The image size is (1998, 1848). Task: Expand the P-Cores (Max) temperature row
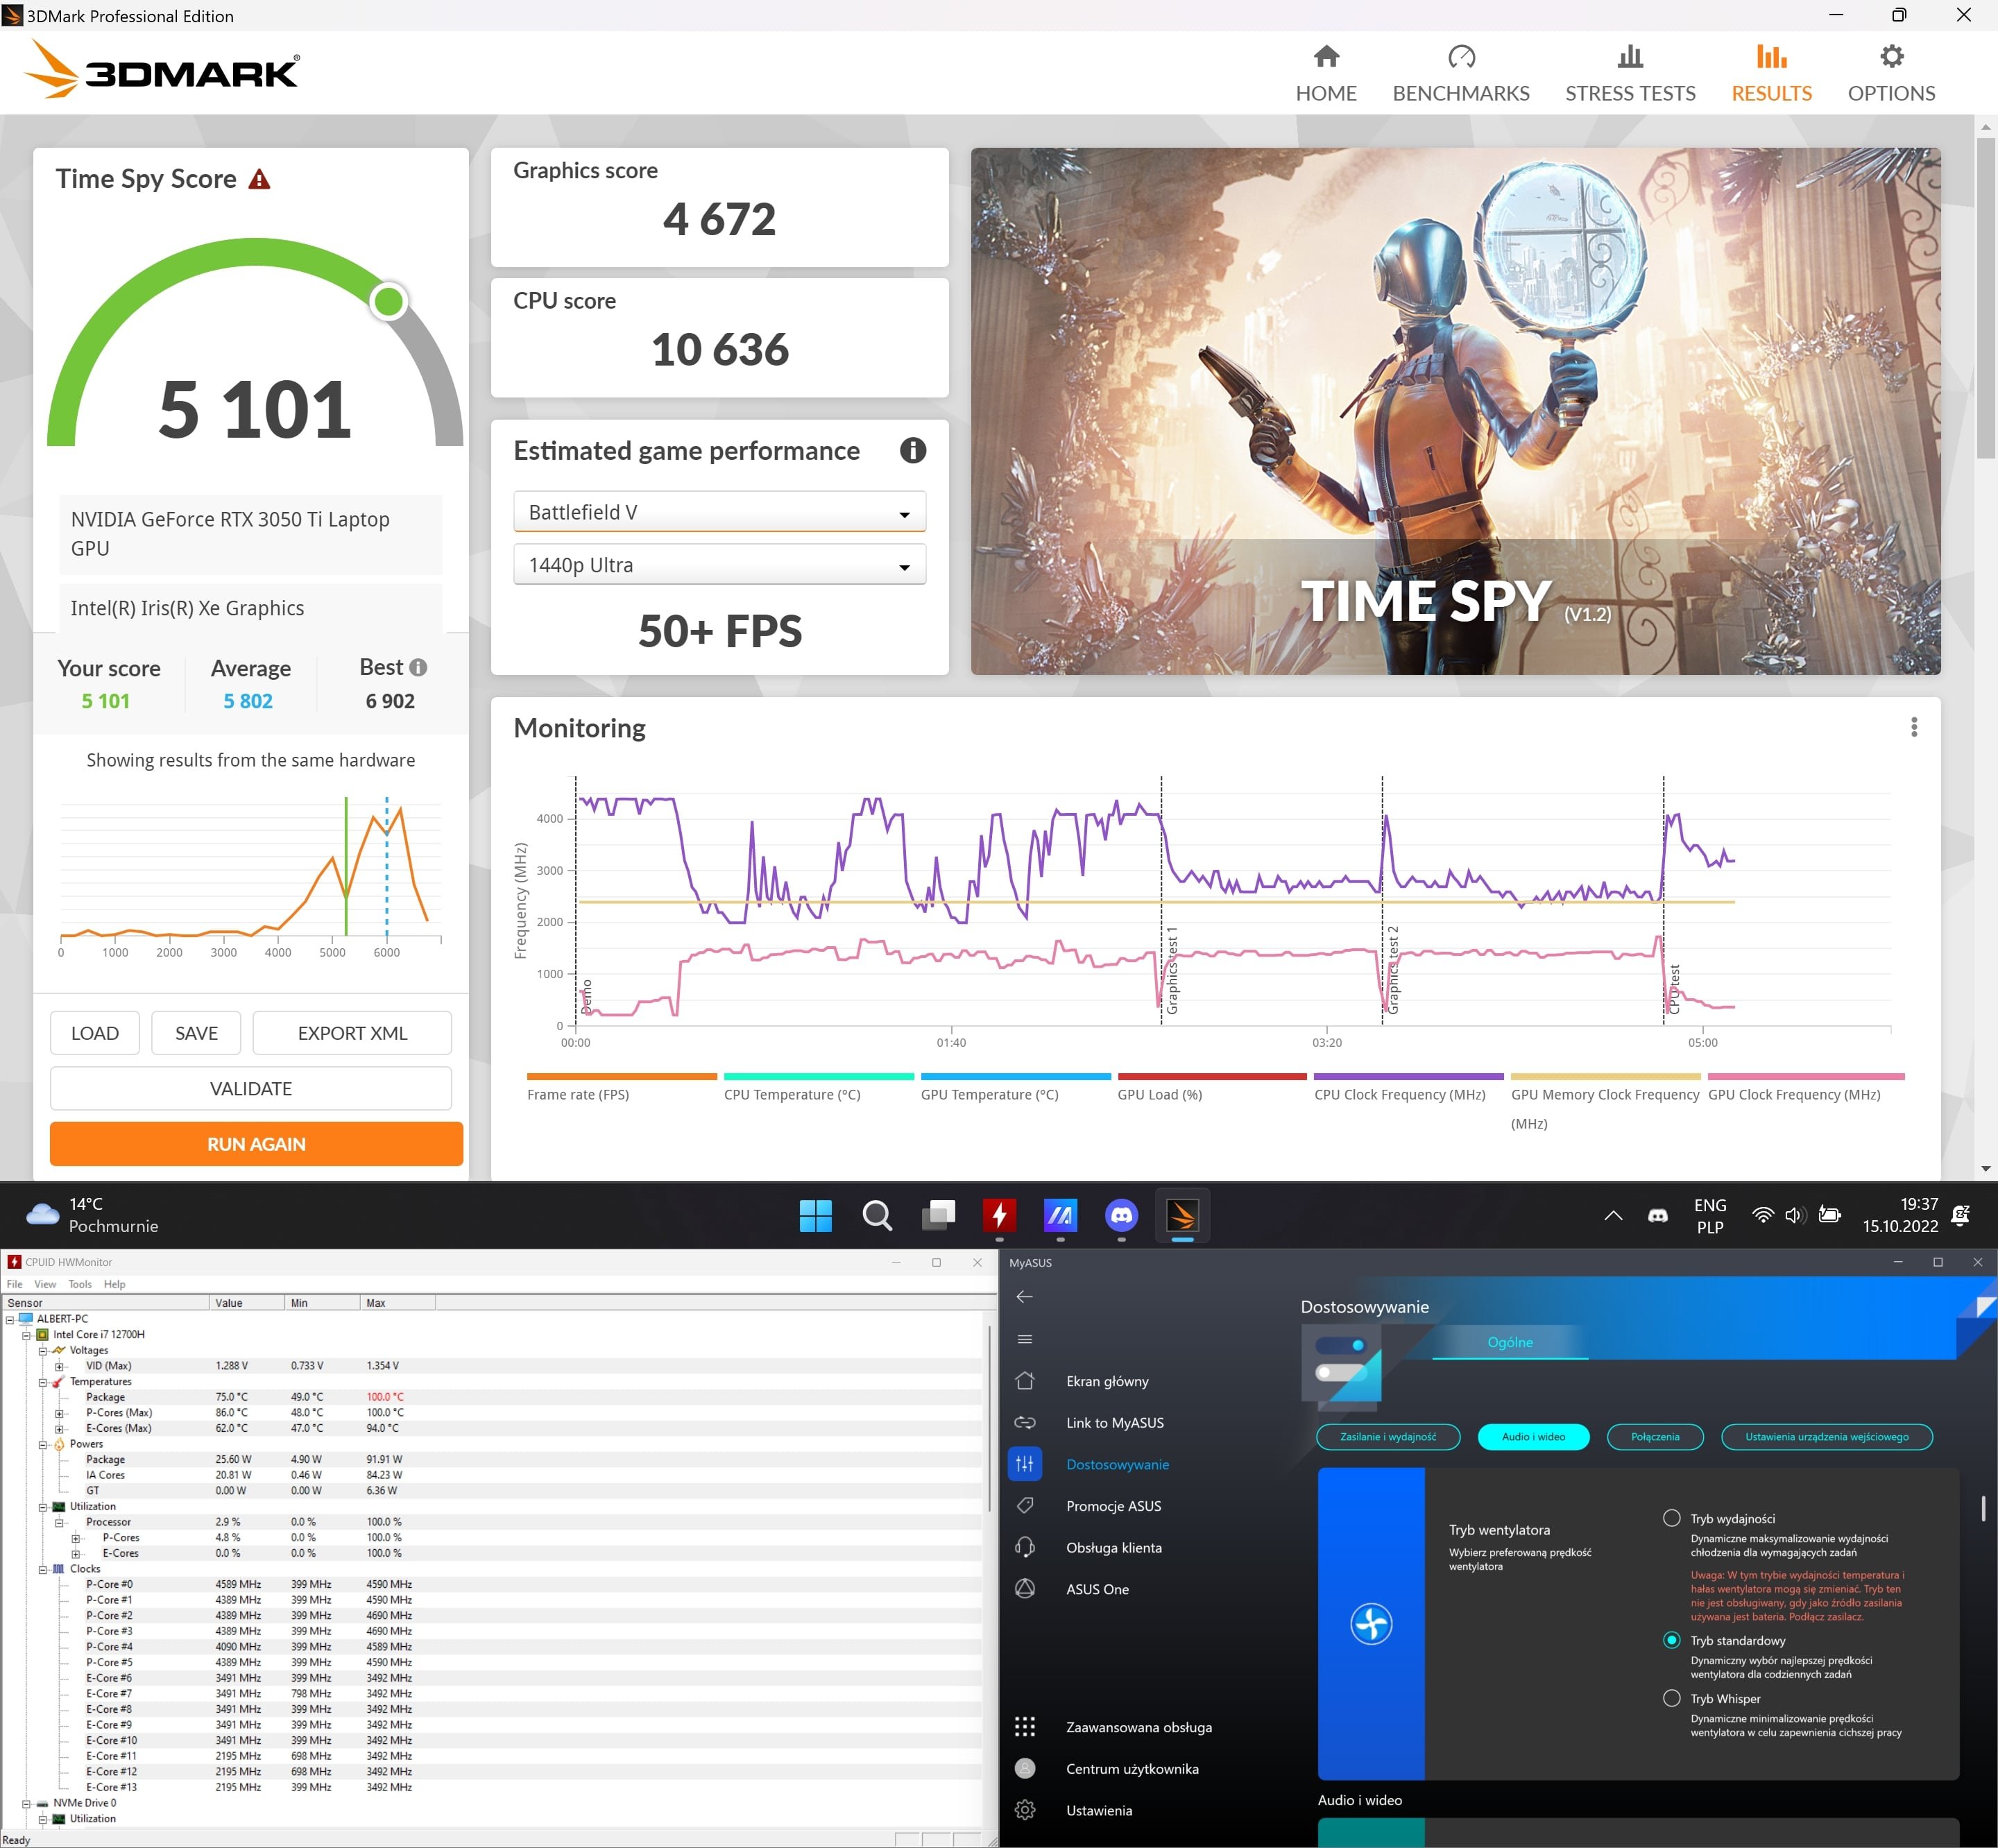59,1413
